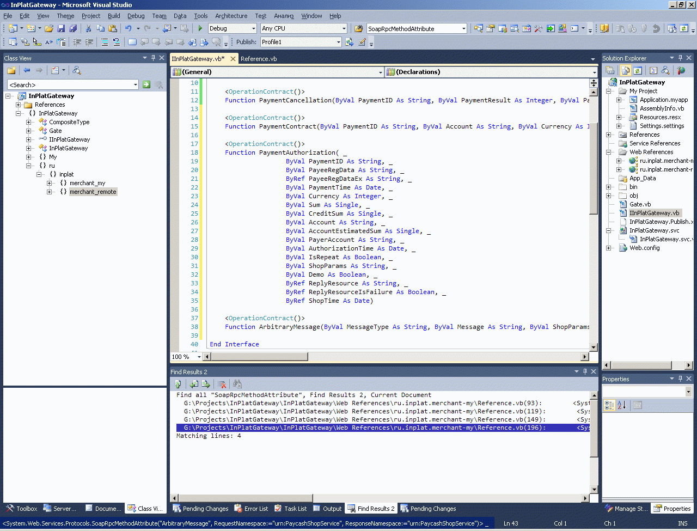Click the Class View search input field
The image size is (697, 531).
pyautogui.click(x=70, y=84)
